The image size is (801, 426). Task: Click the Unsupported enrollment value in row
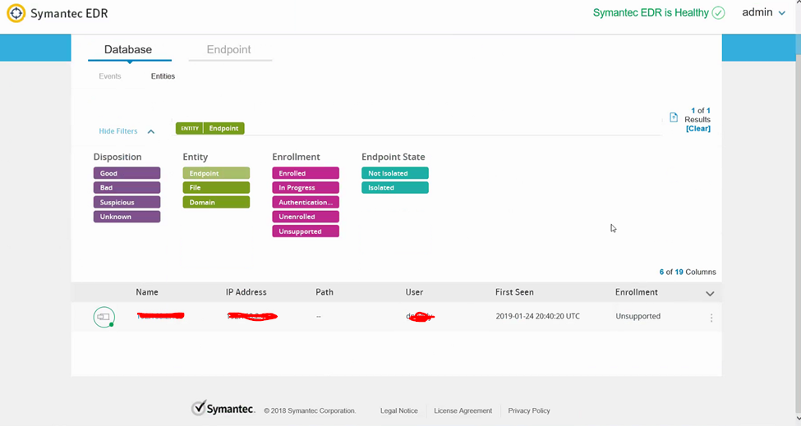pos(638,316)
